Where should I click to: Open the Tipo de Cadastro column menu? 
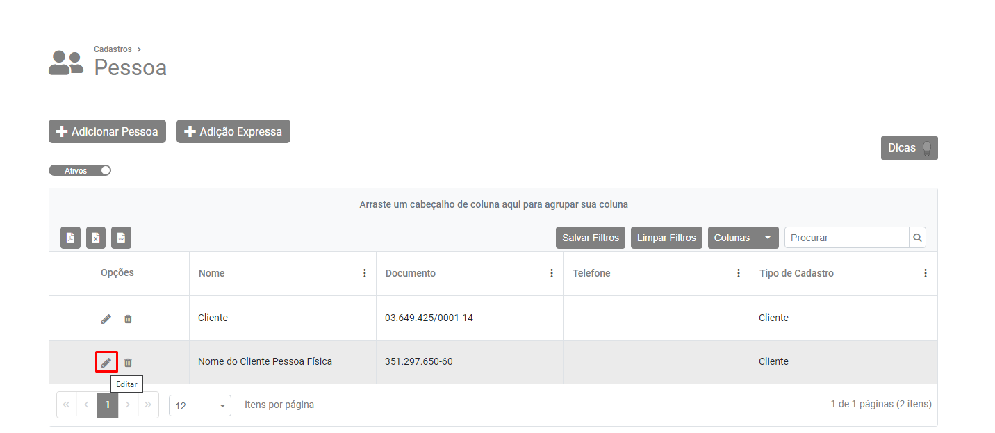[926, 273]
